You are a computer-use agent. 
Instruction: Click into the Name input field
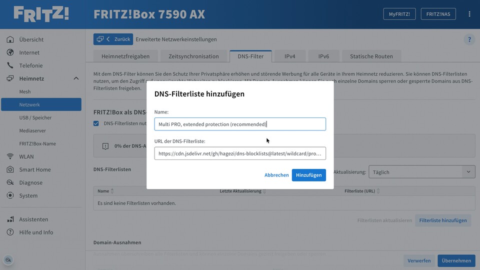(x=240, y=124)
